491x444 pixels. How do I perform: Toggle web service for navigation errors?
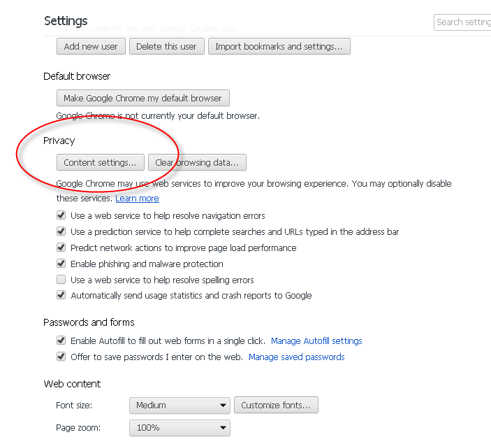61,215
